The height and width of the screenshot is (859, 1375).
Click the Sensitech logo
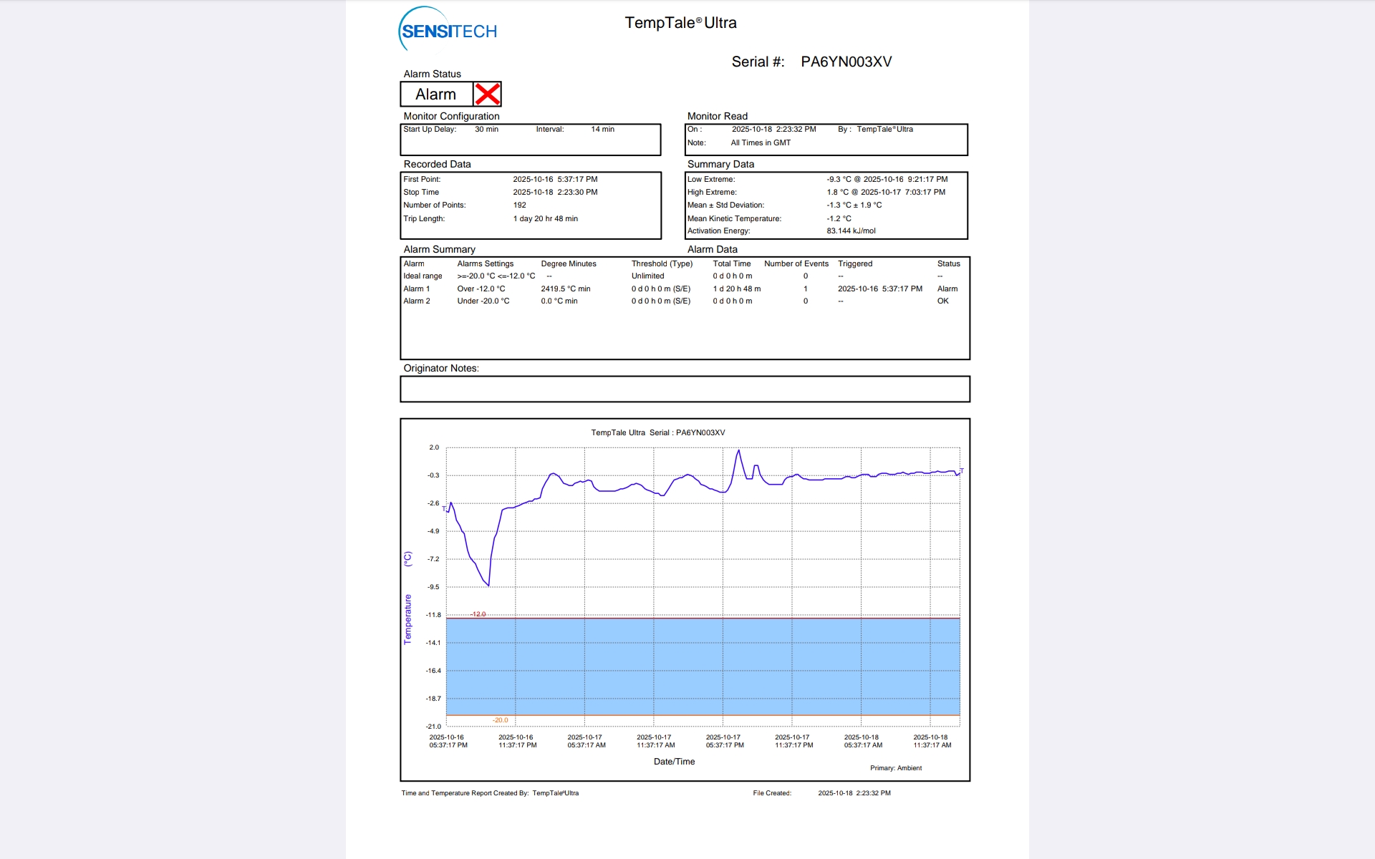(x=448, y=30)
